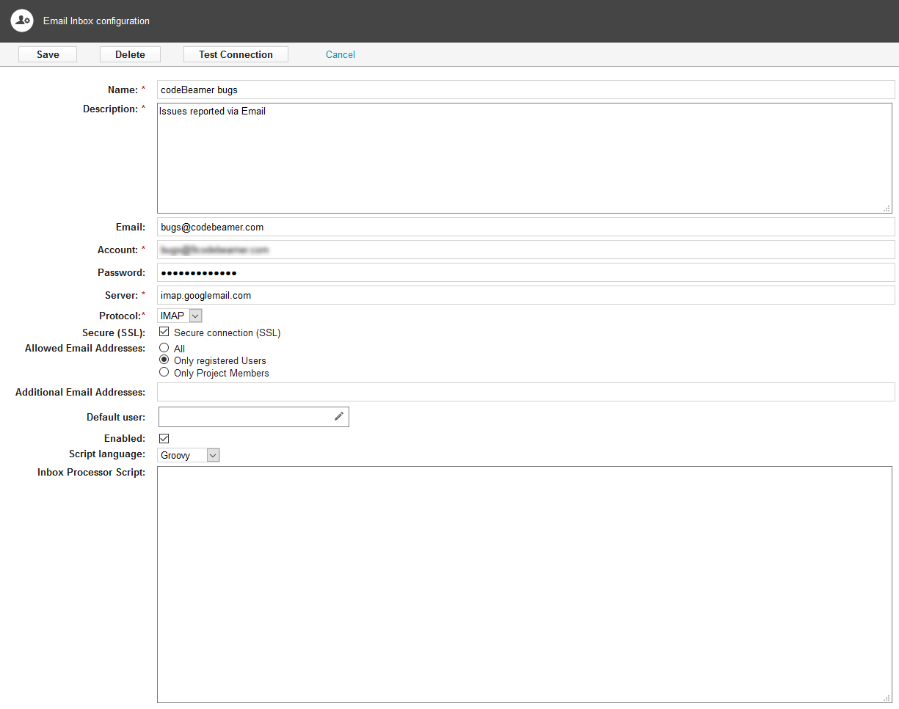The height and width of the screenshot is (709, 899).
Task: Open the Script language Groovy dropdown
Action: tap(189, 455)
